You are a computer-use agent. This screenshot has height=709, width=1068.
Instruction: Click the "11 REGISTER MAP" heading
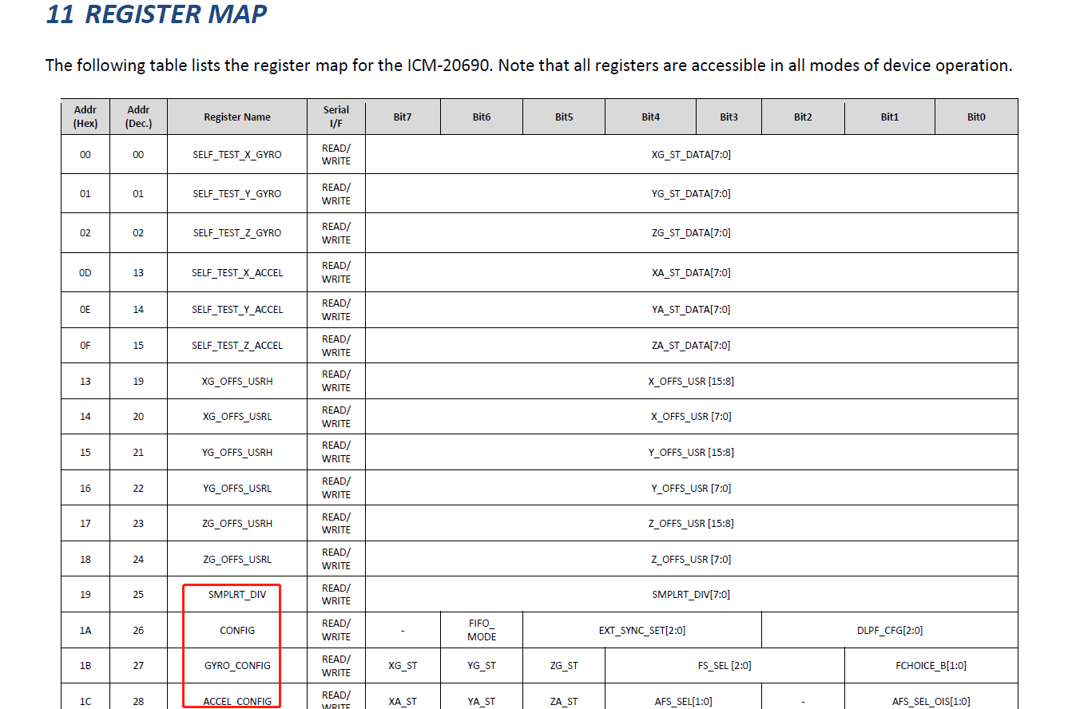(x=157, y=14)
